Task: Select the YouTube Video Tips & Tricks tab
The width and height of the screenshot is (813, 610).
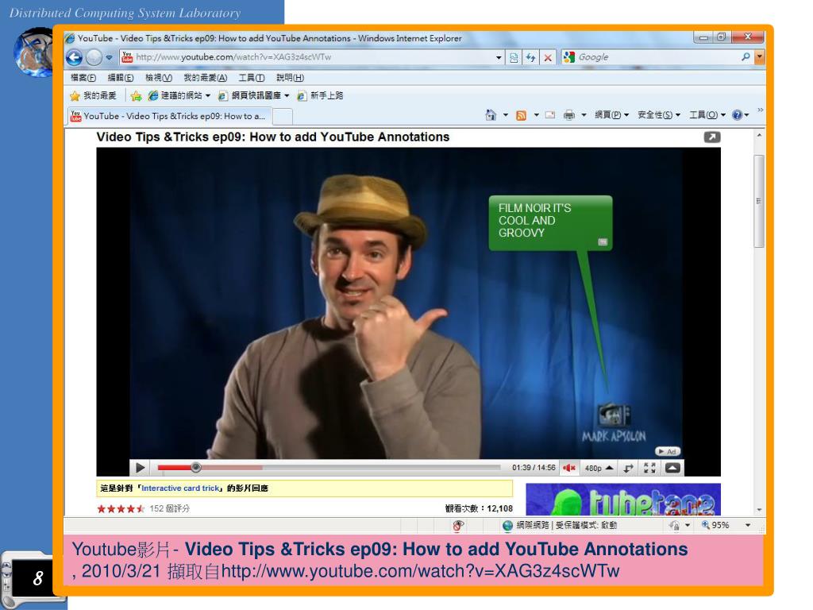Action: (x=170, y=116)
